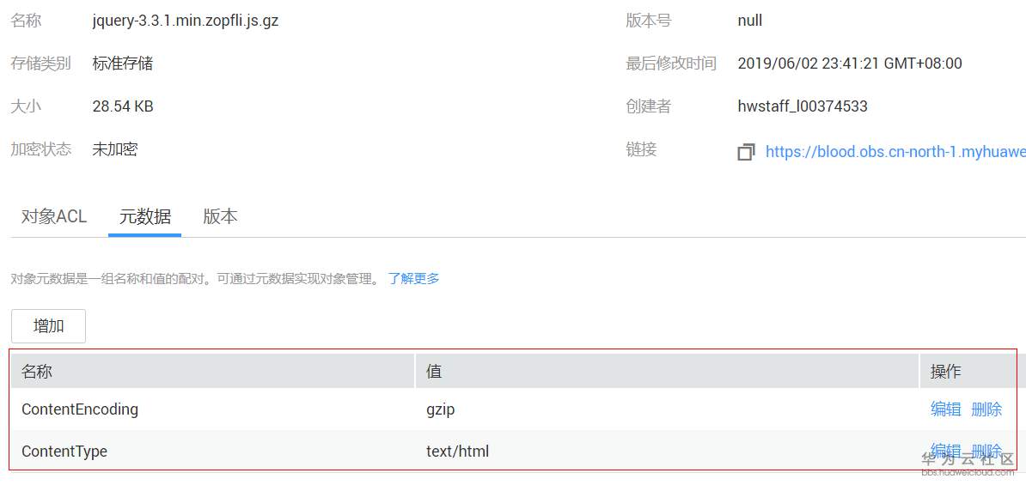Click the copy link icon beside the URL
Viewport: 1026px width, 485px height.
tap(746, 152)
